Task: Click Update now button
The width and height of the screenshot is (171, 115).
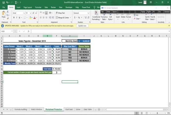Action: pos(82,26)
